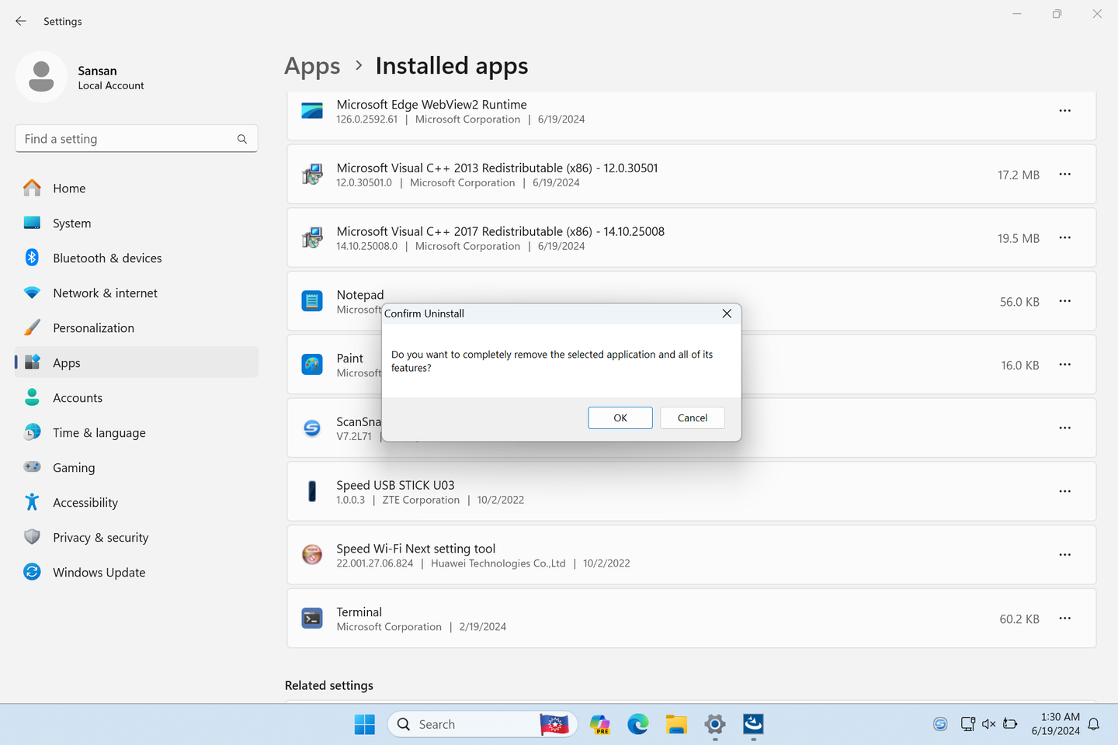Open Gaming settings
This screenshot has height=745, width=1118.
click(x=74, y=467)
